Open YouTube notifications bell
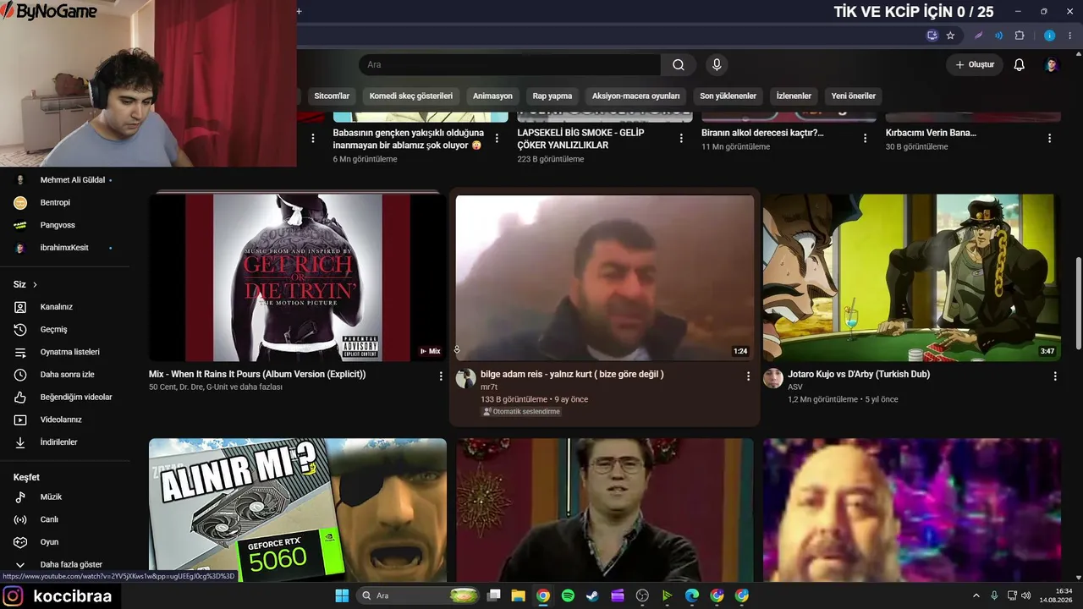The height and width of the screenshot is (609, 1083). pyautogui.click(x=1020, y=65)
